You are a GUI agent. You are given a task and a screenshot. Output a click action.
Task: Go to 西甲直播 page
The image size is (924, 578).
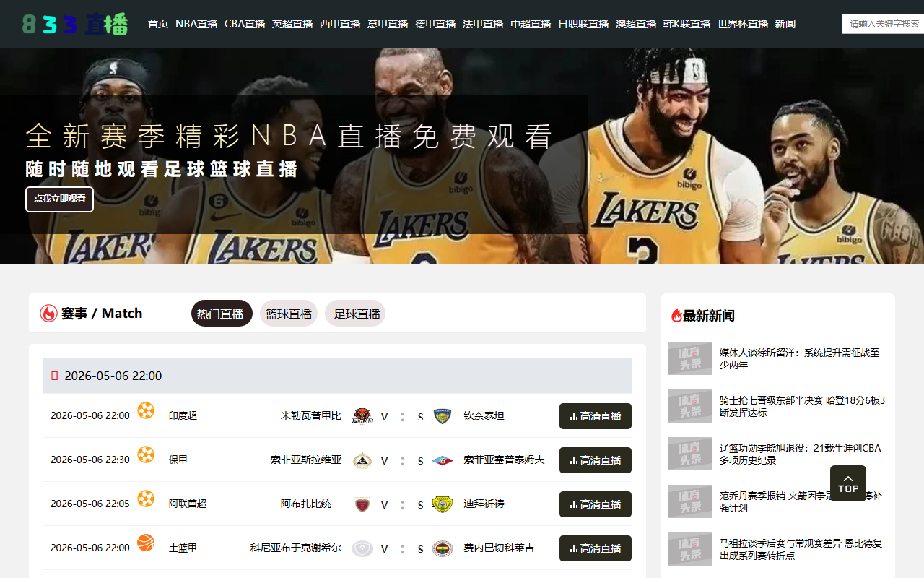(340, 24)
